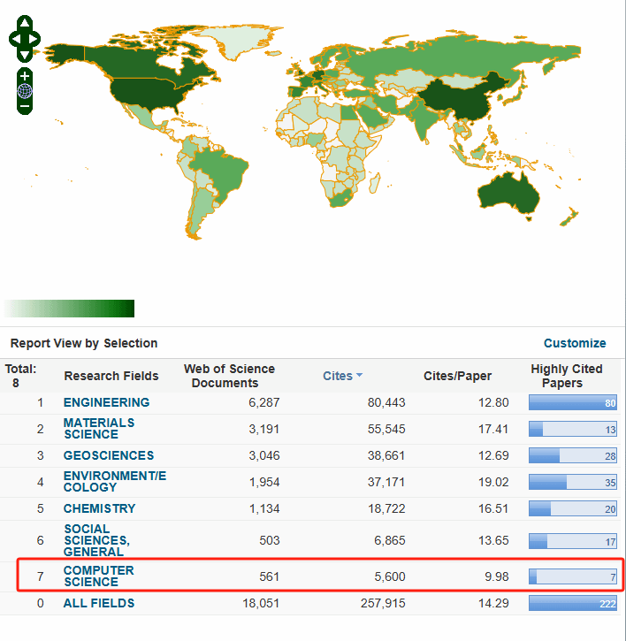Click the map color gradient legend
Screen dimensions: 626x641
click(x=69, y=309)
